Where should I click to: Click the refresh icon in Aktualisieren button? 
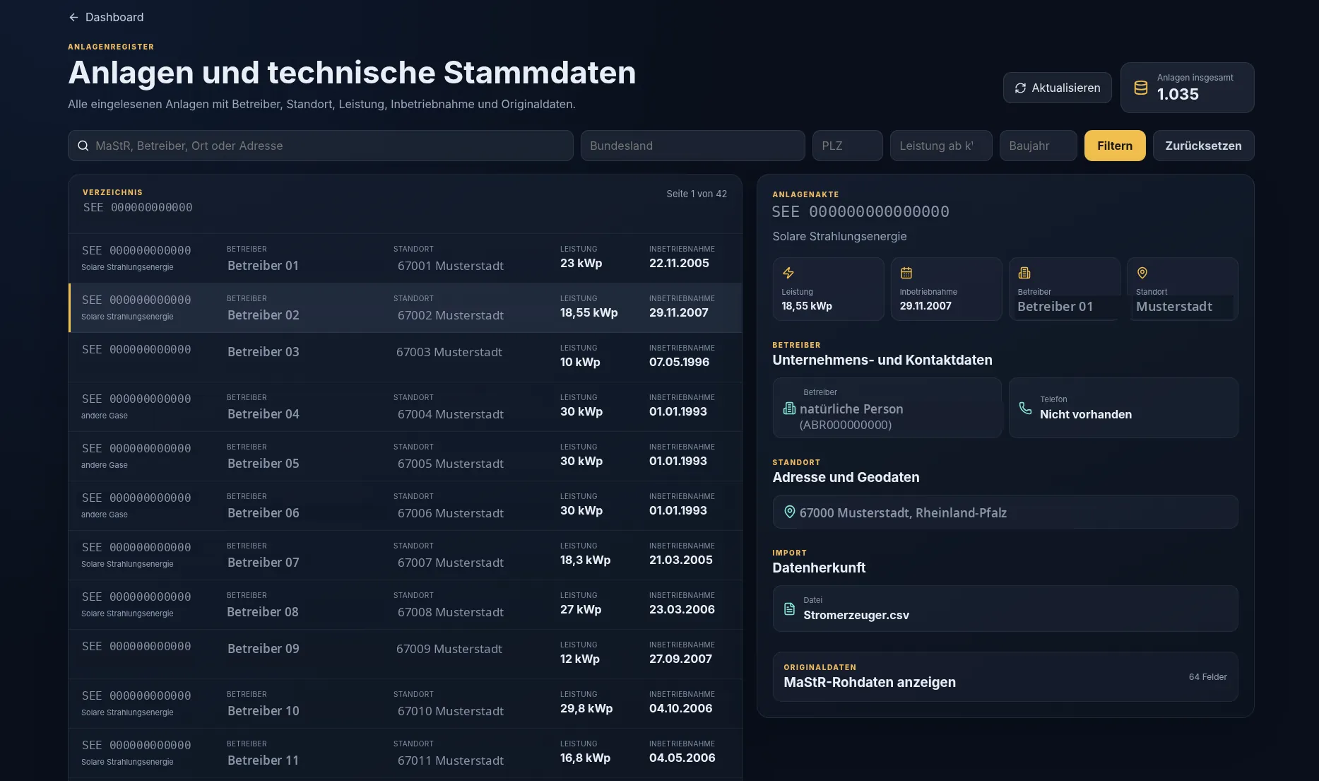[1020, 88]
